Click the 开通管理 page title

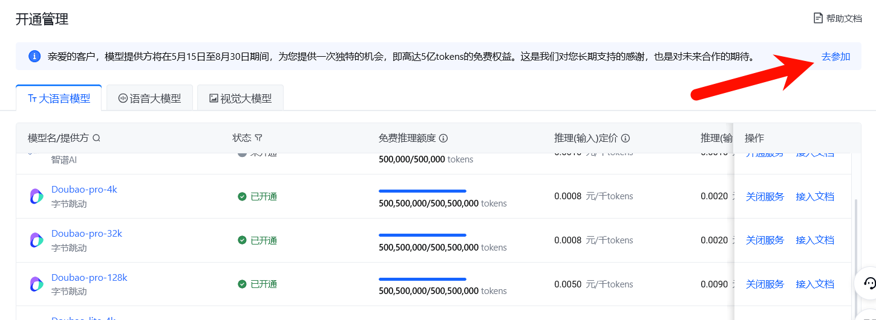pos(42,19)
